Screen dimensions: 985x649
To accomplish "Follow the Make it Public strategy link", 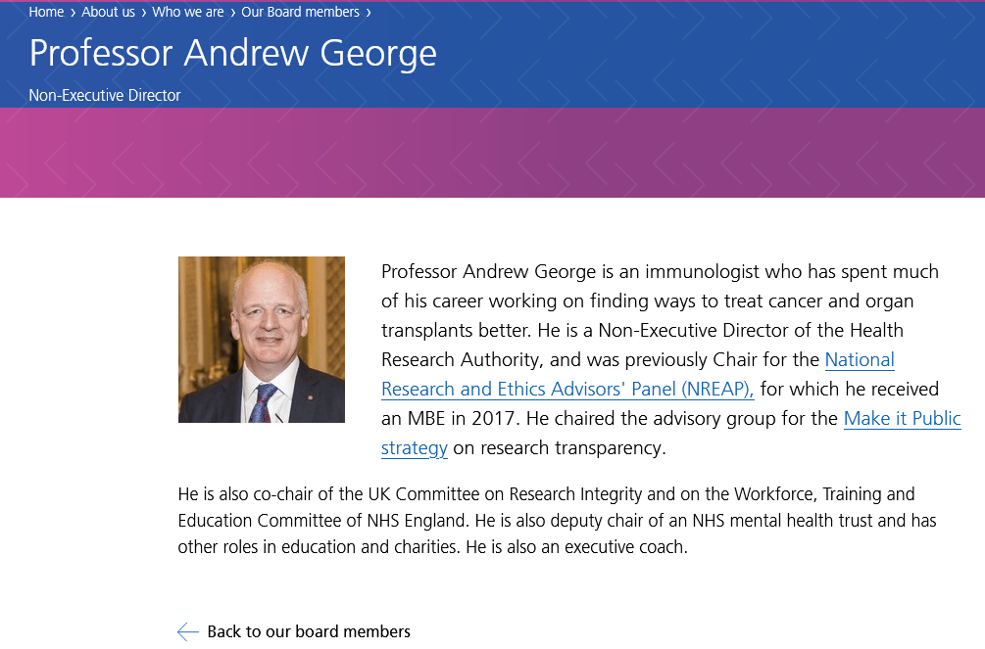I will [902, 419].
